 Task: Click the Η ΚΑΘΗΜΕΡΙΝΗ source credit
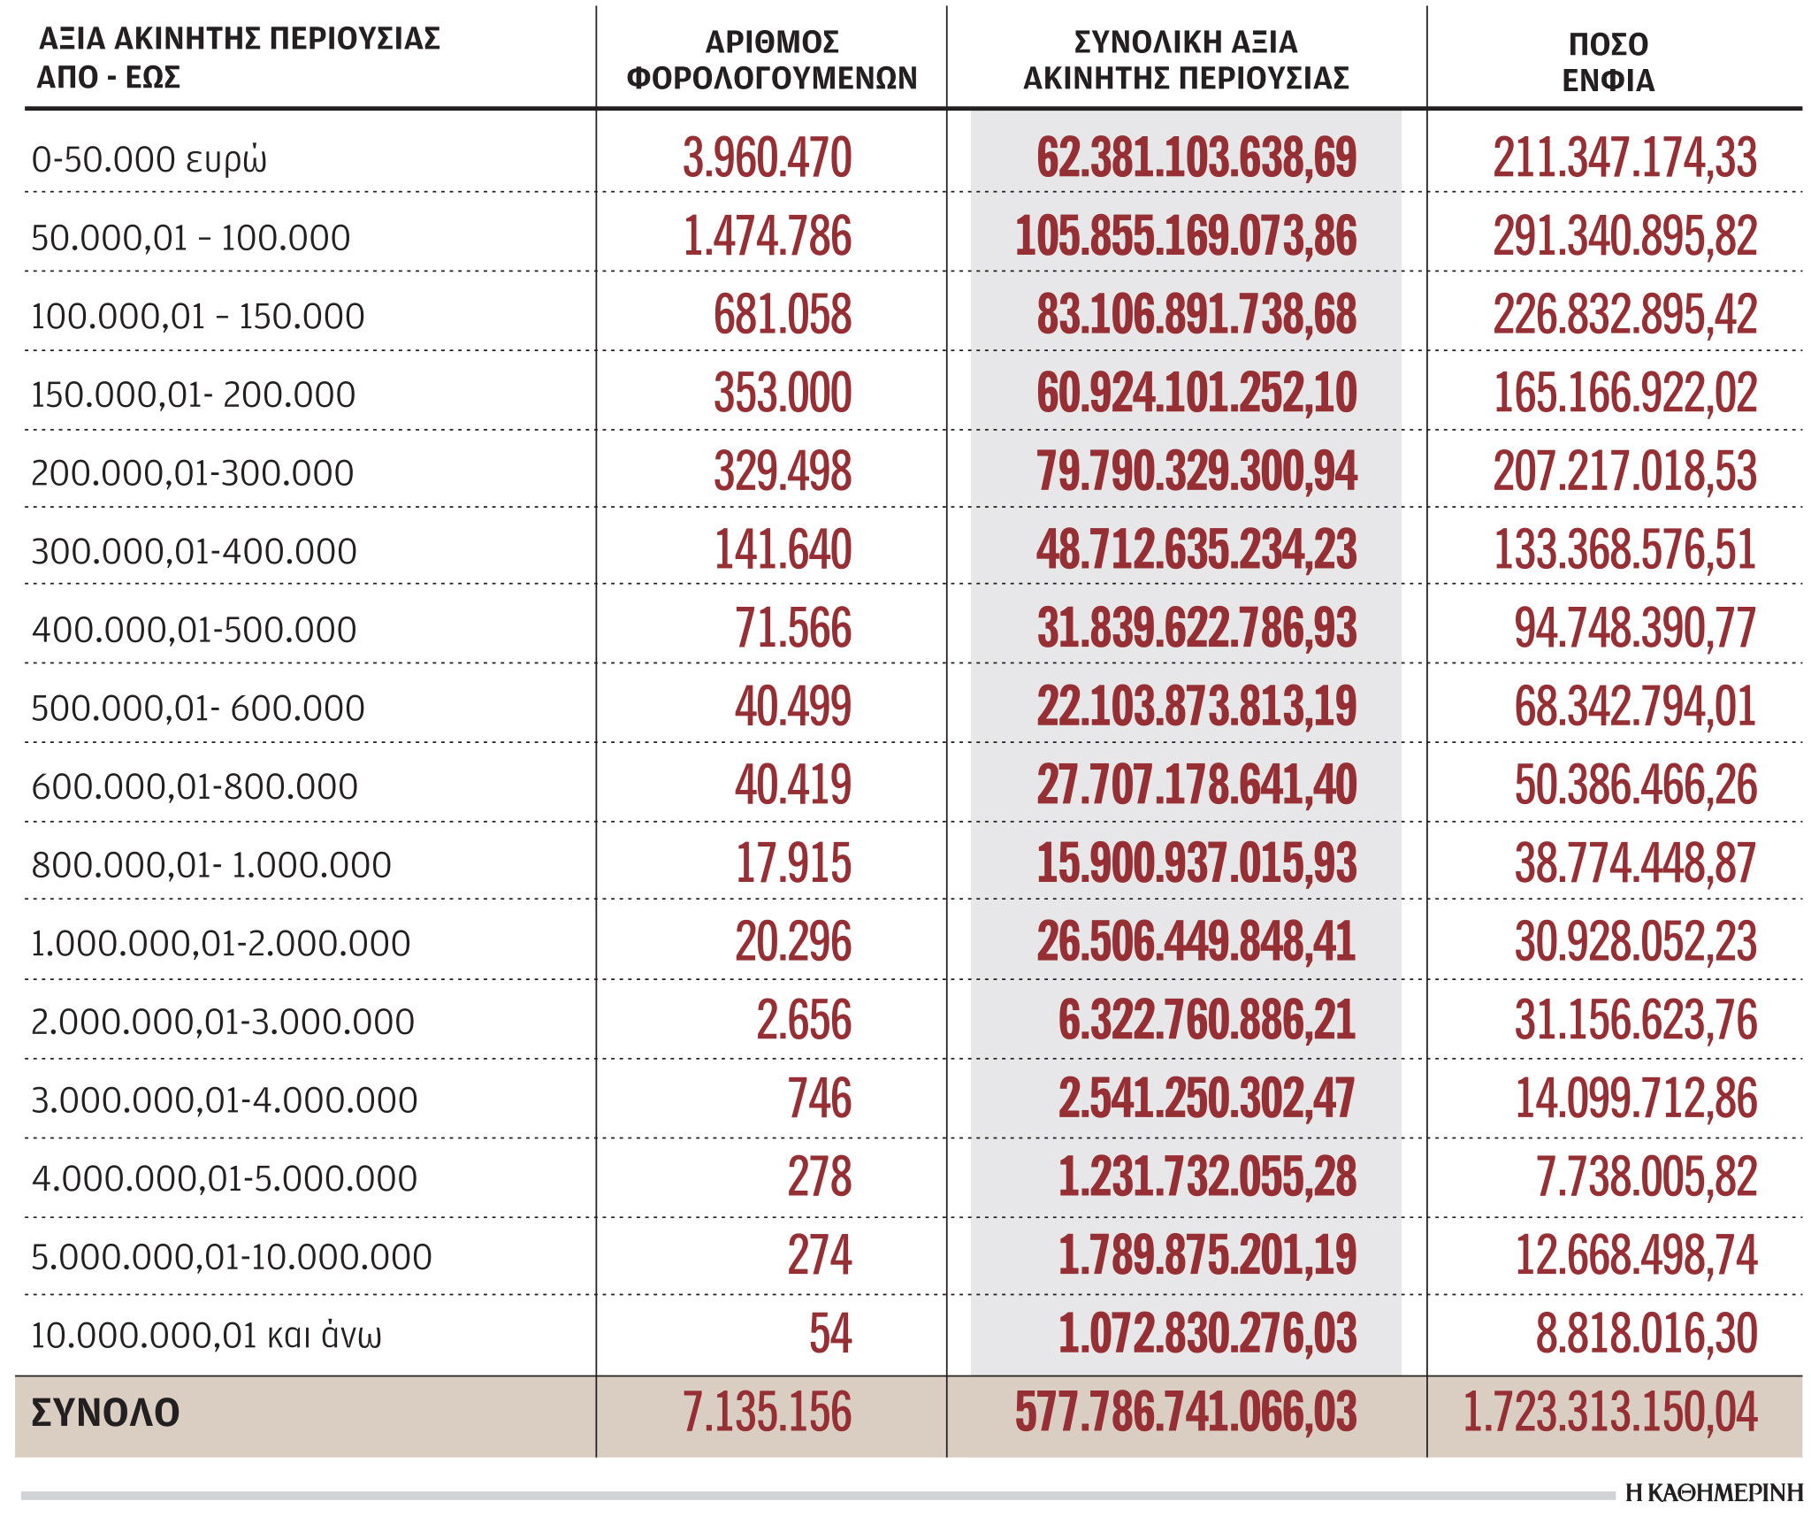(x=1713, y=1493)
